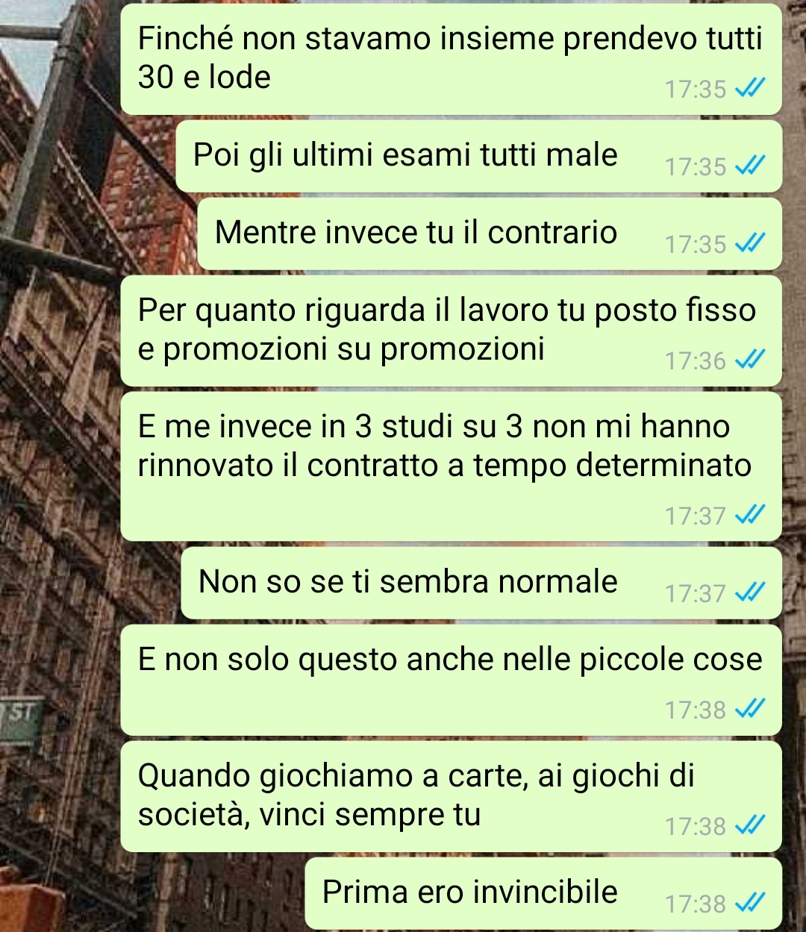Tap read ticks on 'piccole cose' message
The image size is (806, 932).
750,710
